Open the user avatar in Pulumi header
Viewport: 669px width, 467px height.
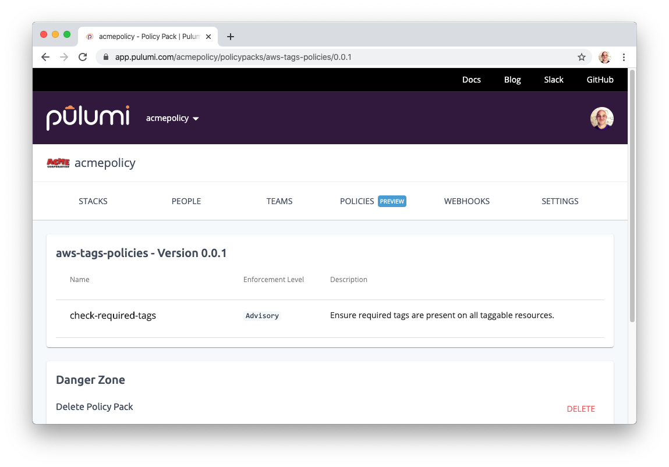[x=601, y=118]
